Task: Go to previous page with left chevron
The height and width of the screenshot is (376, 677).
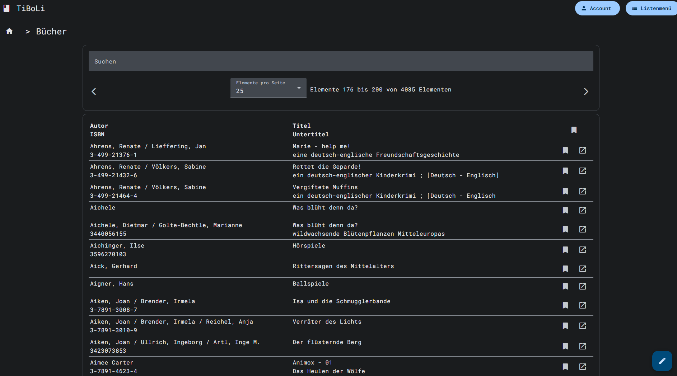Action: tap(94, 91)
